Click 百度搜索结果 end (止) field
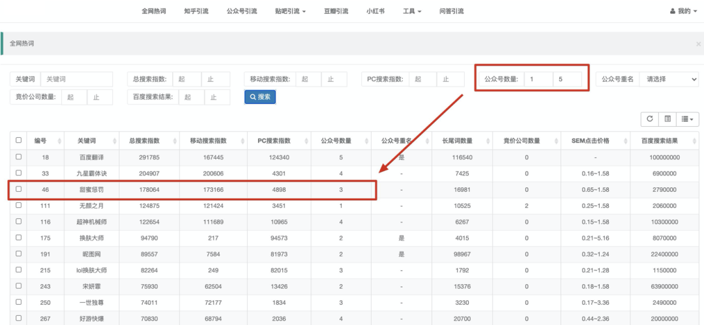The height and width of the screenshot is (325, 704). 217,97
